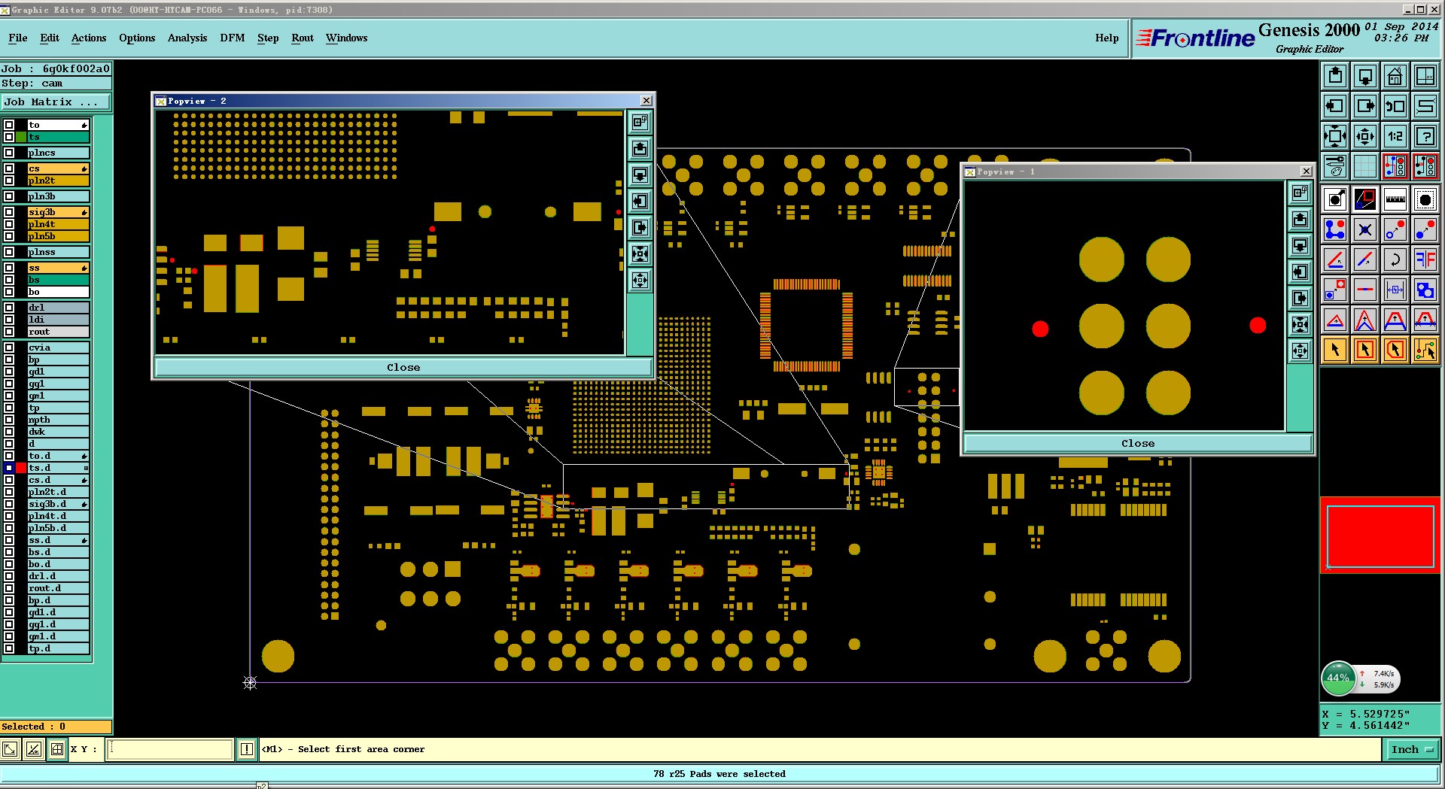1445x789 pixels.
Task: Choose the polygon area select tool
Action: (1395, 350)
